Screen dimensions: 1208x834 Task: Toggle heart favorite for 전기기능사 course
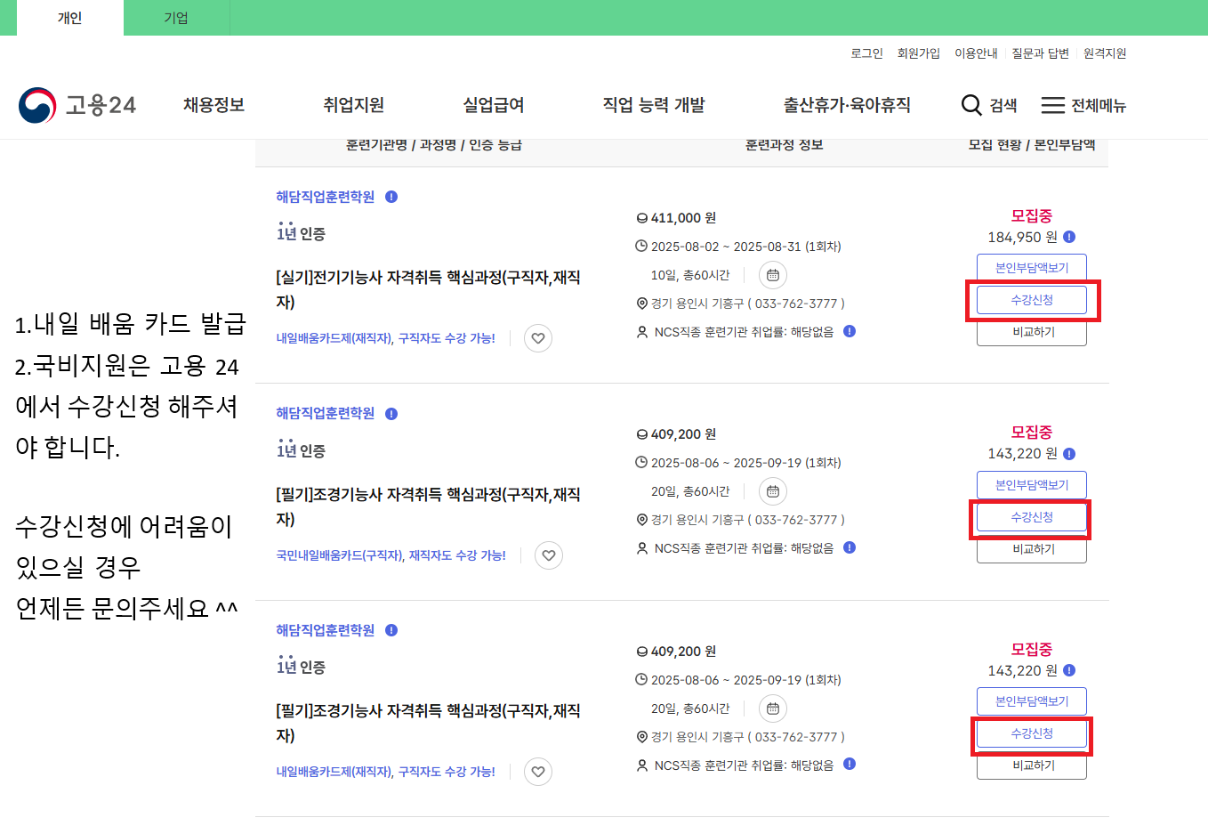(x=538, y=338)
